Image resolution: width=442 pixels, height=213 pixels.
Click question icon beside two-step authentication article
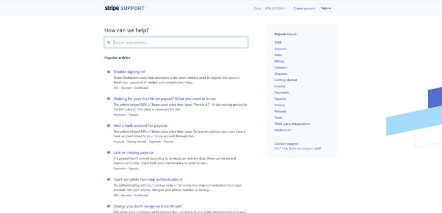tap(109, 179)
